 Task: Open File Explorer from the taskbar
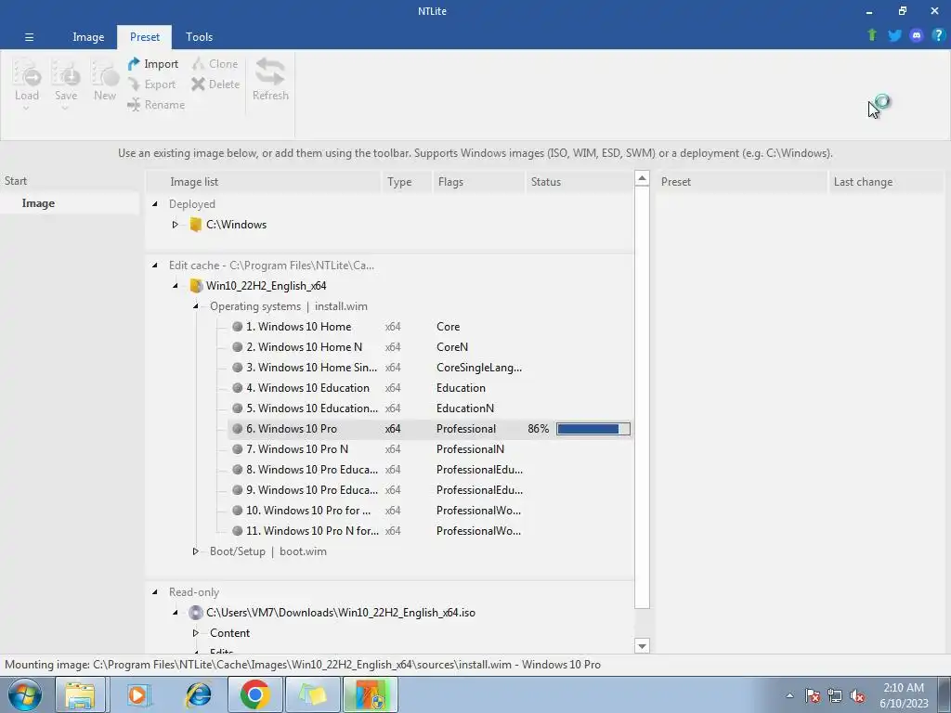pyautogui.click(x=80, y=694)
